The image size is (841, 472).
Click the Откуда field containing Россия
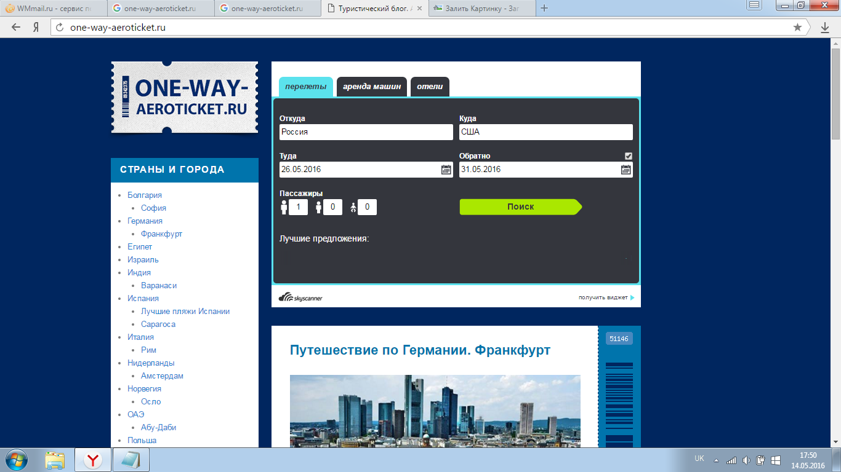click(x=366, y=132)
